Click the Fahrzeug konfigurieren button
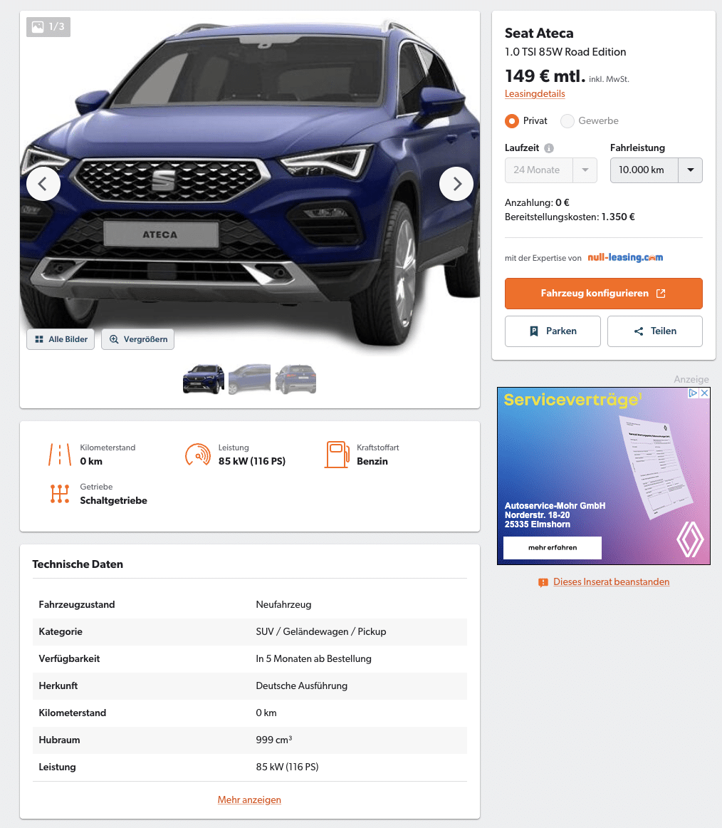This screenshot has height=828, width=722. (603, 293)
